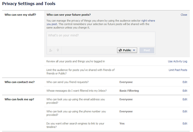Click the tag people icon in post box
Image resolution: width=193 pixels, height=132 pixels.
point(51,50)
